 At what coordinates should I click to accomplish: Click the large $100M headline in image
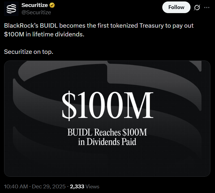tap(107, 105)
